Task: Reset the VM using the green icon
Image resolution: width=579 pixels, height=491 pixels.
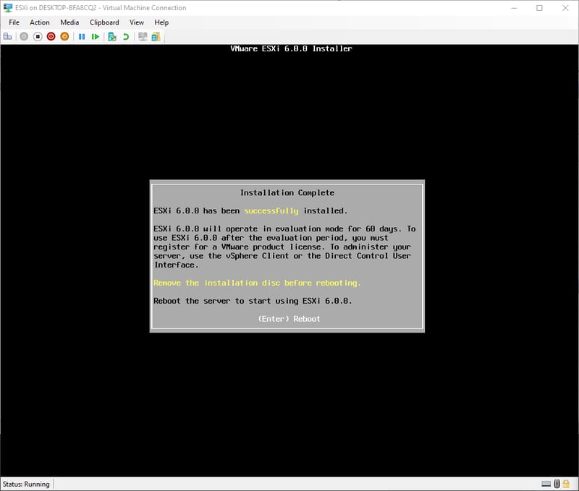Action: pyautogui.click(x=96, y=36)
